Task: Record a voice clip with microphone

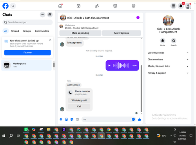Action: pyautogui.click(x=61, y=120)
